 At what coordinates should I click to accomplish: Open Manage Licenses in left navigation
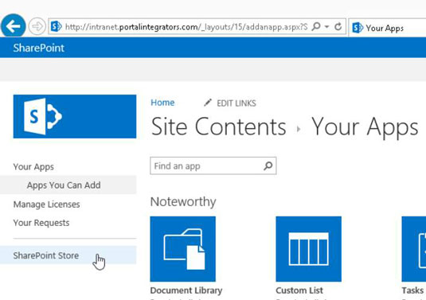coord(46,205)
